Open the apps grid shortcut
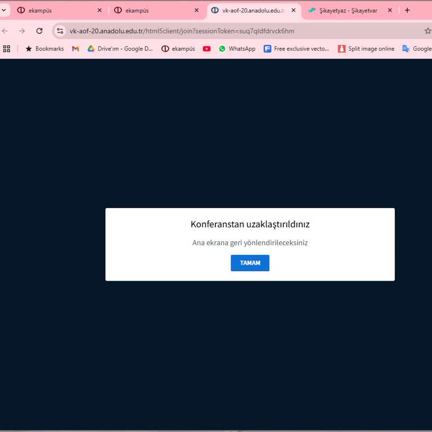 pyautogui.click(x=7, y=49)
